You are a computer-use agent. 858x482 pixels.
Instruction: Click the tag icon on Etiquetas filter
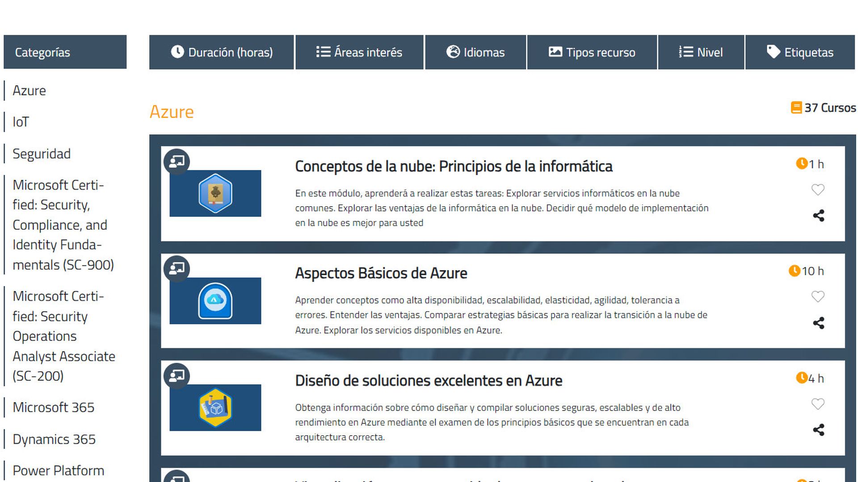[x=773, y=52]
